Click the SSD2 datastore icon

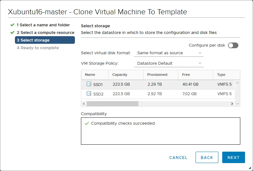click(x=89, y=94)
